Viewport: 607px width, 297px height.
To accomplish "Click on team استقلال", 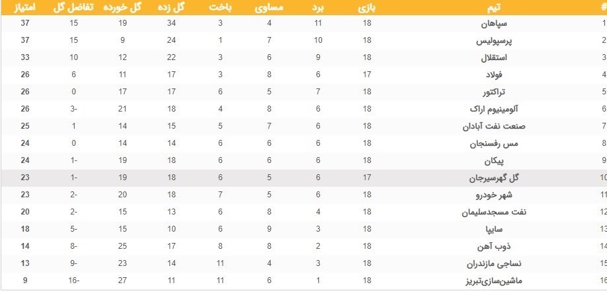I will [507, 57].
